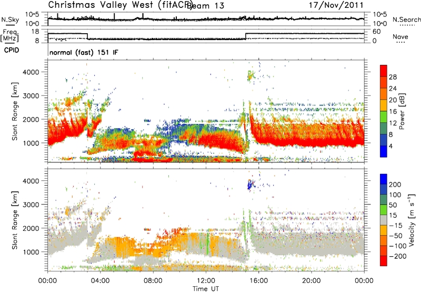
Task: Click the red segment of Power color bar
Action: 384,71
